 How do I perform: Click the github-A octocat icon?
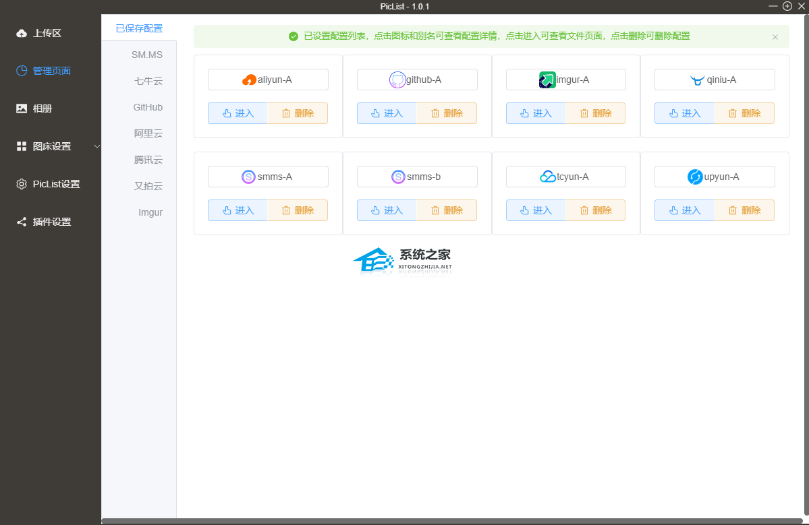pyautogui.click(x=397, y=80)
